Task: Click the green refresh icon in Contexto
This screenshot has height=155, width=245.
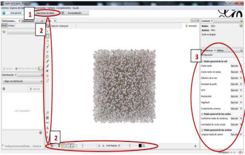Action: coord(241,26)
